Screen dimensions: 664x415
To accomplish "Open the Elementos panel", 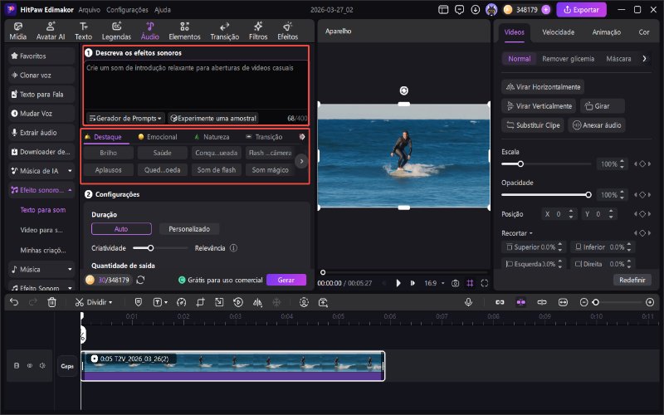I will pos(184,32).
